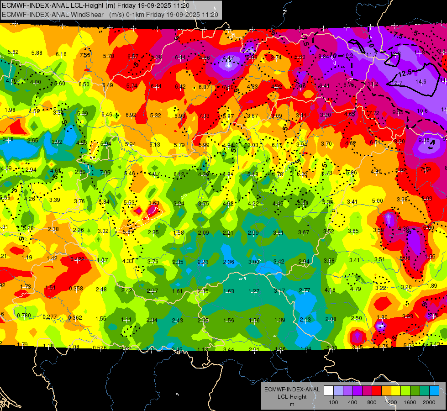Click the wind shear value 0.422
This screenshot has height=411, width=447.
point(77,259)
